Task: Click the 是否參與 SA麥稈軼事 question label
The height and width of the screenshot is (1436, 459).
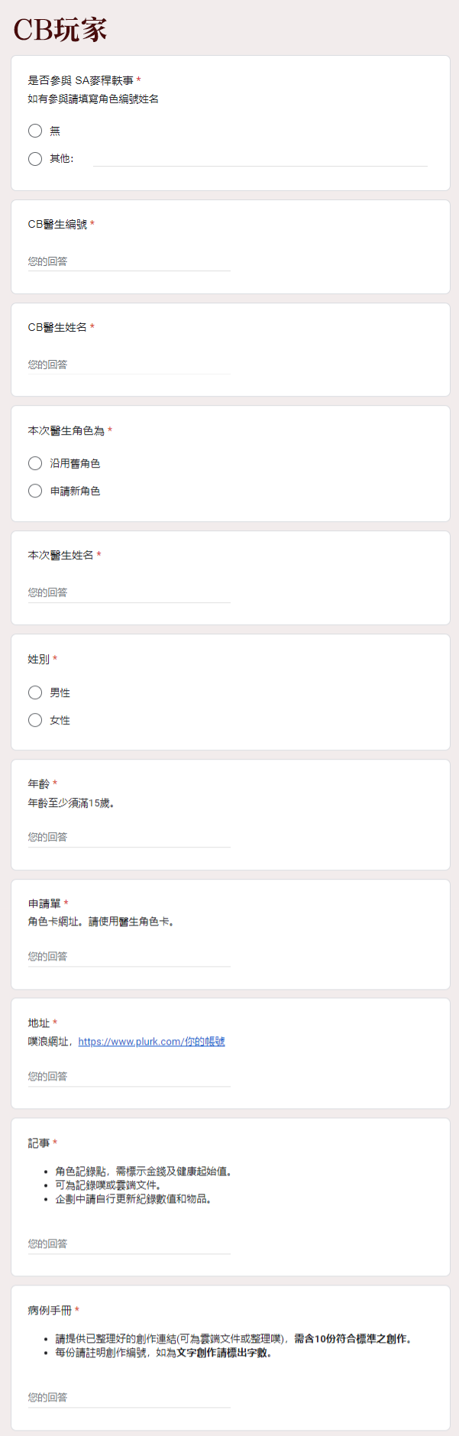Action: (x=80, y=80)
